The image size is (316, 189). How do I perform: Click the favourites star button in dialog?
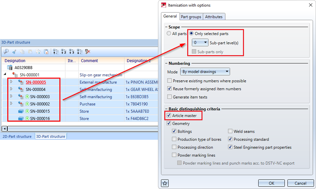click(x=165, y=183)
